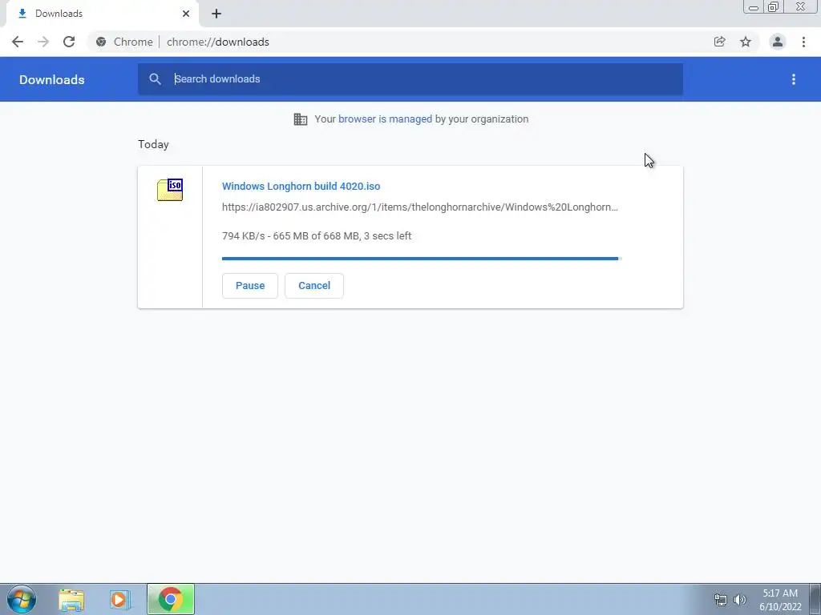Open the 'browser is managed' link
This screenshot has width=821, height=615.
[385, 119]
